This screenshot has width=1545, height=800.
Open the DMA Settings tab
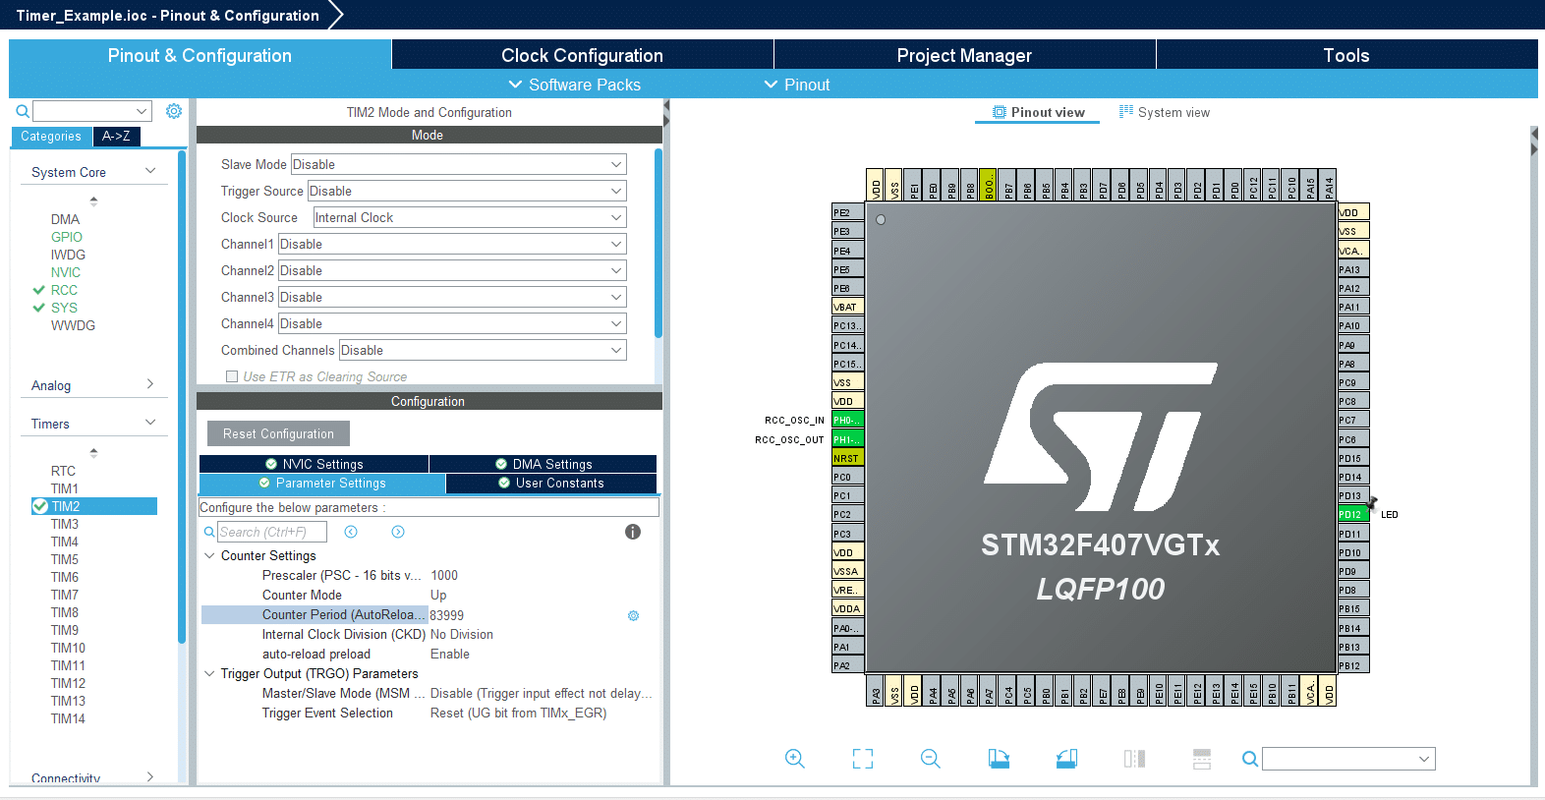pyautogui.click(x=544, y=464)
